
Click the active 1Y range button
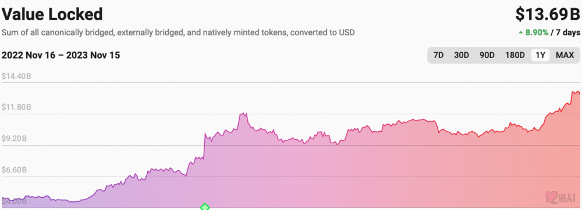click(x=541, y=56)
